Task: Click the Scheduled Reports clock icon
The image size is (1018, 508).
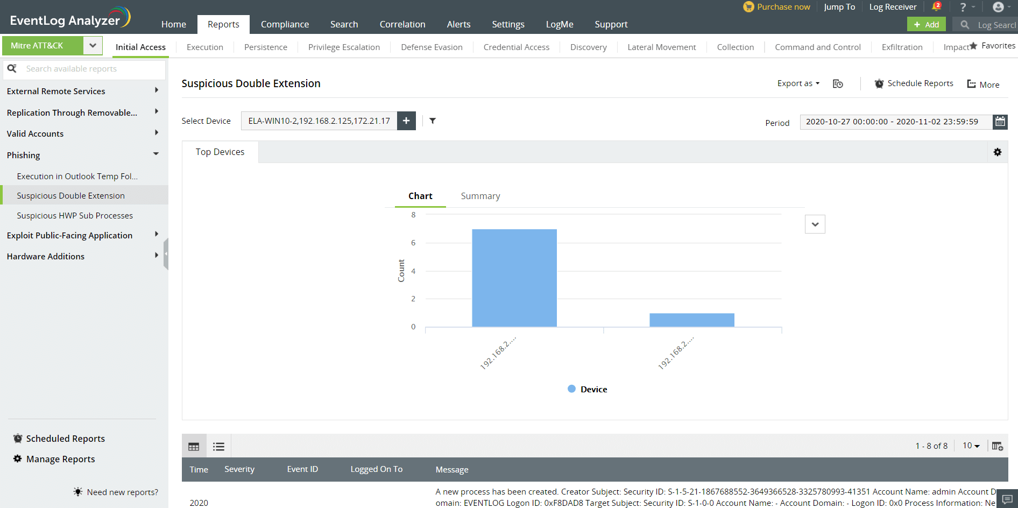Action: (18, 438)
